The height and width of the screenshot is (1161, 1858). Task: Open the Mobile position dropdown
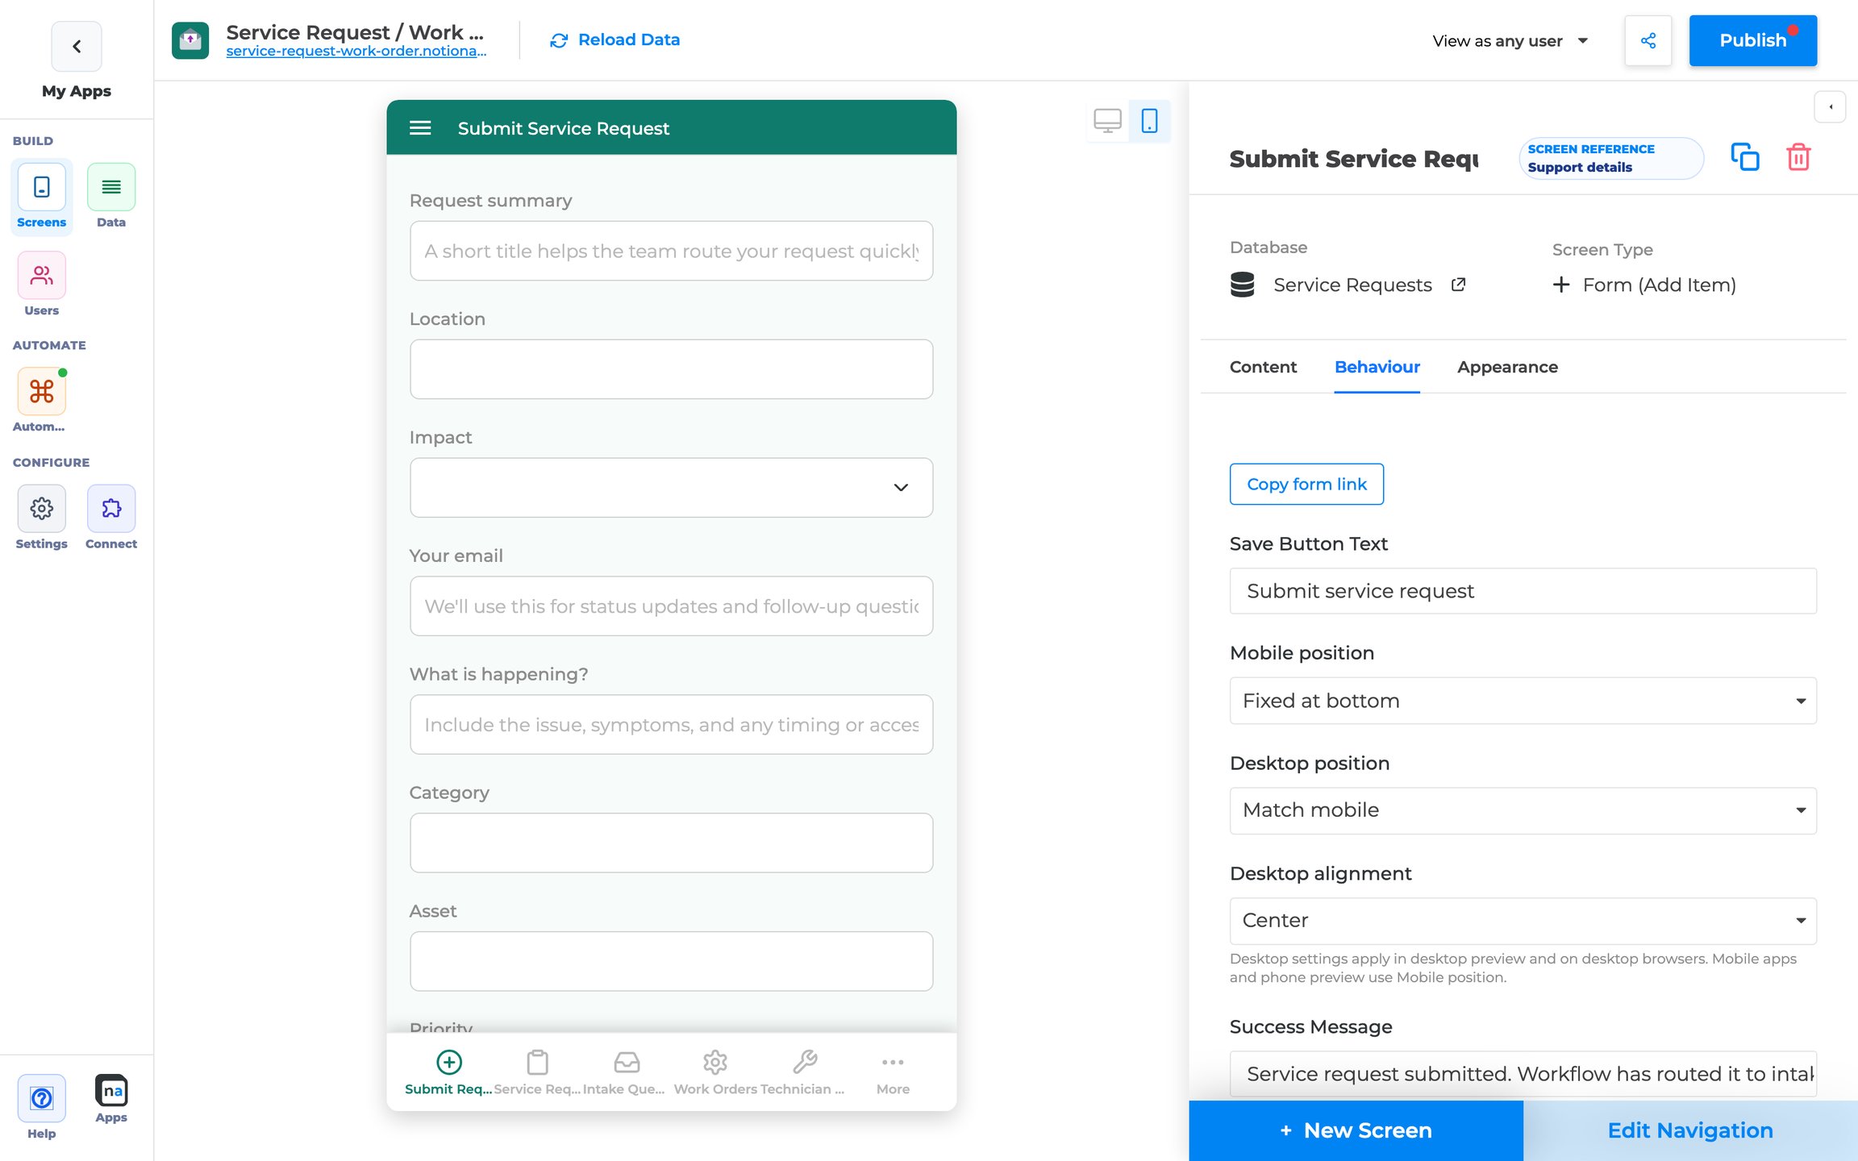coord(1523,701)
